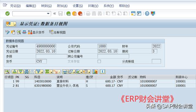
Task: Toggle the 文本存在 checkbox
Action: [99, 61]
